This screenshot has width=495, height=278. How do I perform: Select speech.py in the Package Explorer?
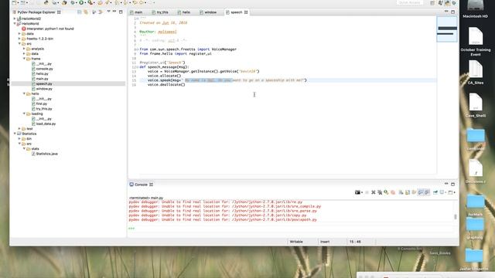pyautogui.click(x=42, y=84)
